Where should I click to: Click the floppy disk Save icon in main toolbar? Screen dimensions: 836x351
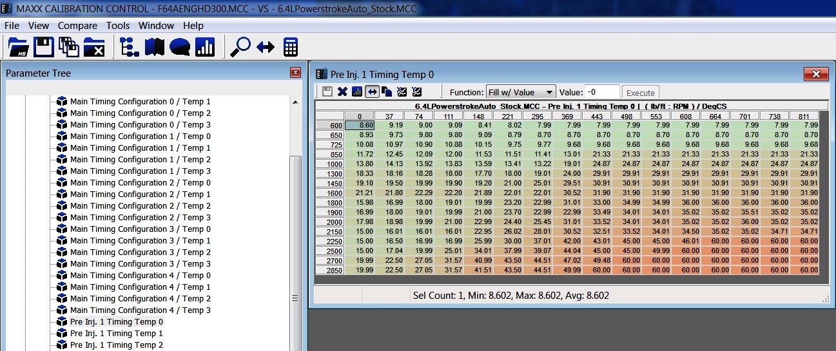click(43, 47)
